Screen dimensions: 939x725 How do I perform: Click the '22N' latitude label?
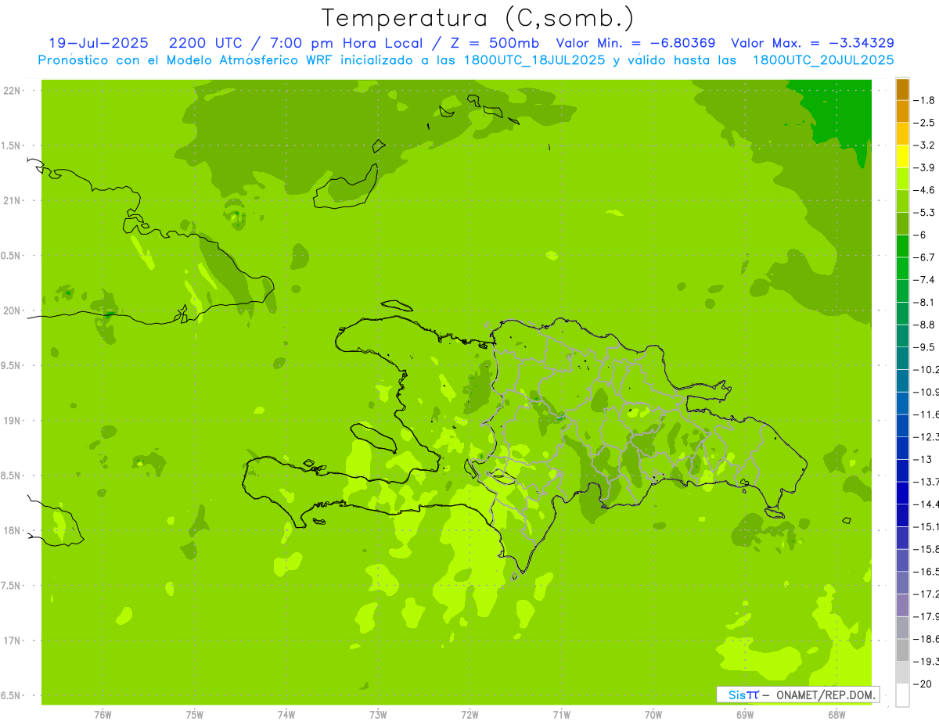(x=13, y=91)
